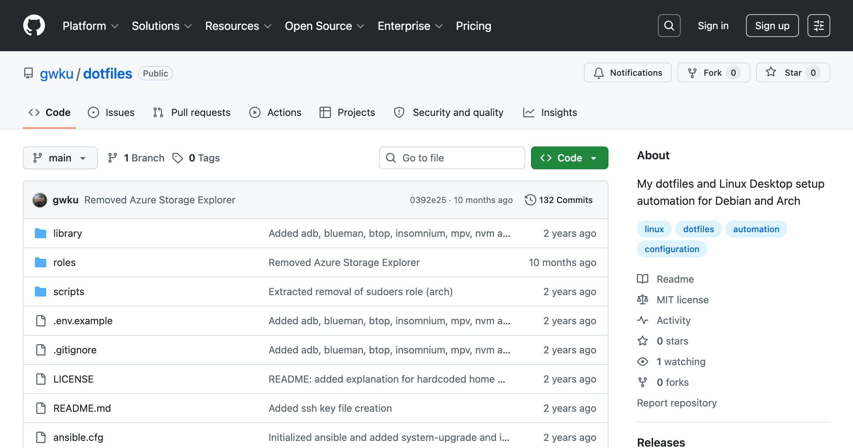Click the file icon next to .env.example
Viewport: 853px width, 448px height.
tap(41, 321)
